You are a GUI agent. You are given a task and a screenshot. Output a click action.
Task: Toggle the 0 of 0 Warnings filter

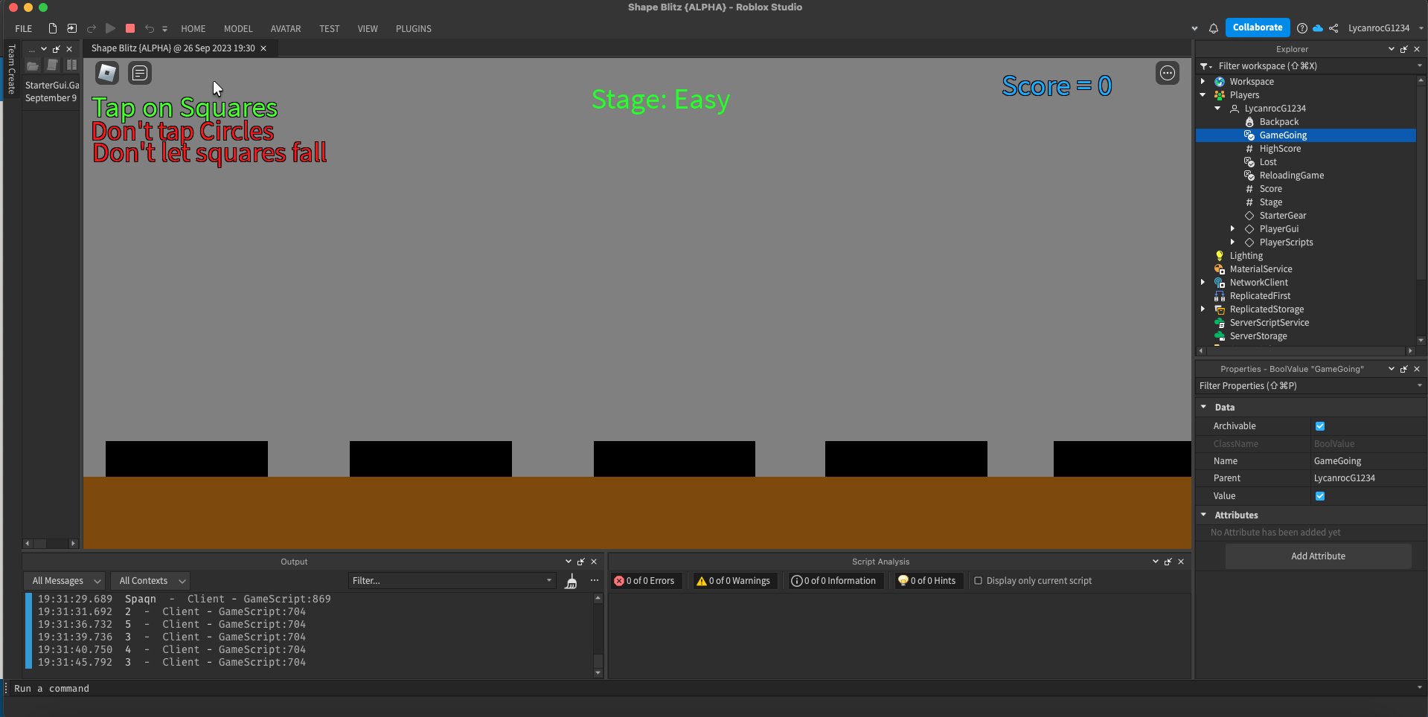click(x=734, y=581)
